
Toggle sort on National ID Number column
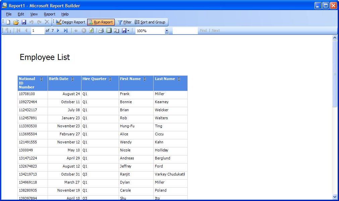click(x=41, y=79)
